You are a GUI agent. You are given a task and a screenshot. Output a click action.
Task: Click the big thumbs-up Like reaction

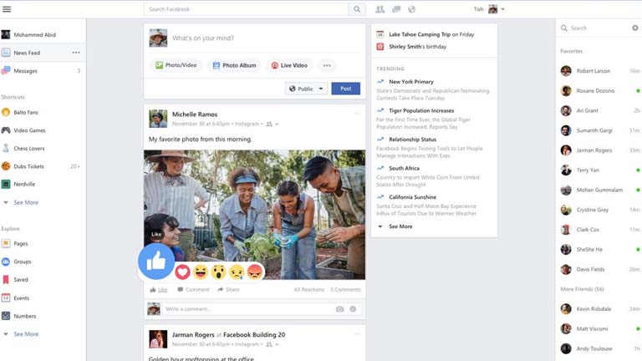click(156, 262)
